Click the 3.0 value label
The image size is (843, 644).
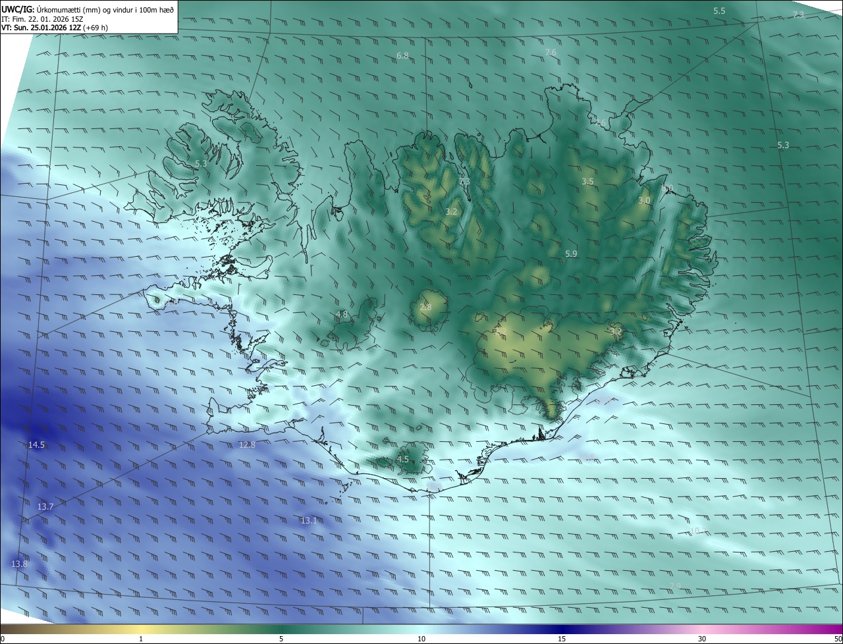tap(644, 200)
